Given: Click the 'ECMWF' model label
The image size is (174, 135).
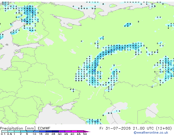Looking at the screenshot, I should click(x=44, y=128).
